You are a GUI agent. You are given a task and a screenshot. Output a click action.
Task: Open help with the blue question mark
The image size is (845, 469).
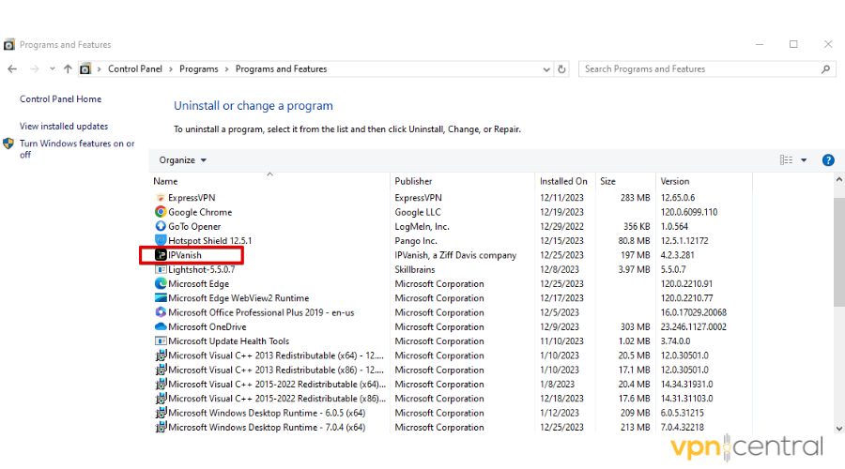point(828,160)
